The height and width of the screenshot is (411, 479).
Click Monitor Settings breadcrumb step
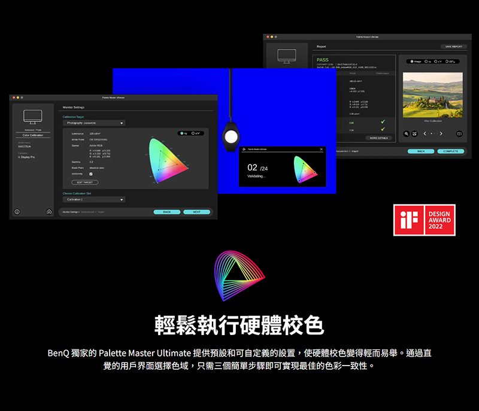point(71,212)
